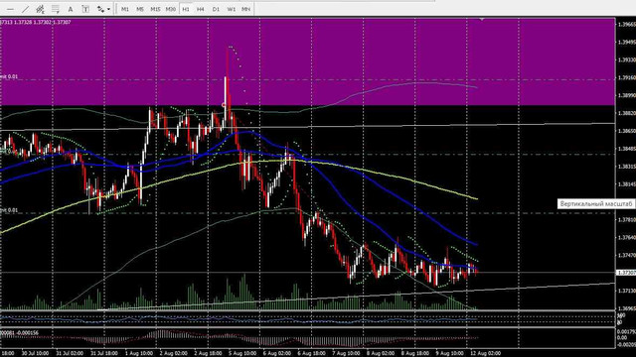Switch chart to H4 timeframe
Screen dimensions: 636x357
[x=201, y=9]
